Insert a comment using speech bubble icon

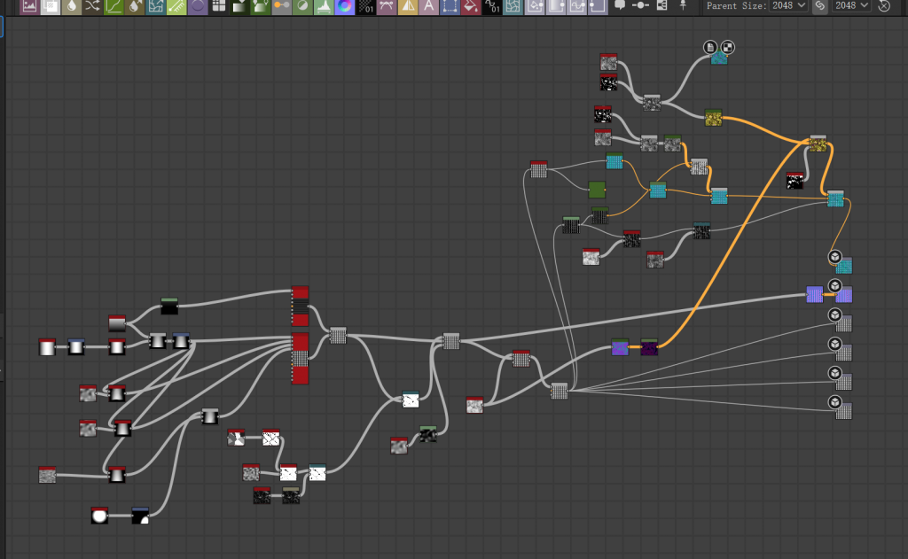(620, 5)
